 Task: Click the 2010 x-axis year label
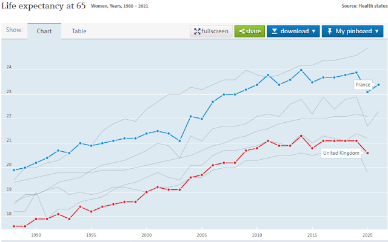coord(257,235)
